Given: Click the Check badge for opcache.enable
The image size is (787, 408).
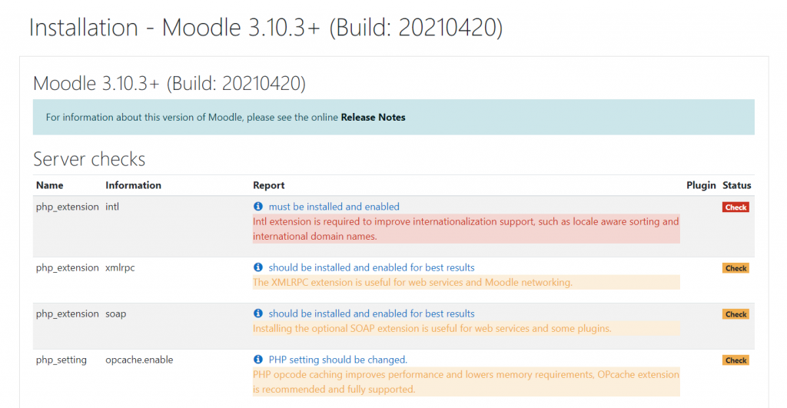Looking at the screenshot, I should coord(736,360).
